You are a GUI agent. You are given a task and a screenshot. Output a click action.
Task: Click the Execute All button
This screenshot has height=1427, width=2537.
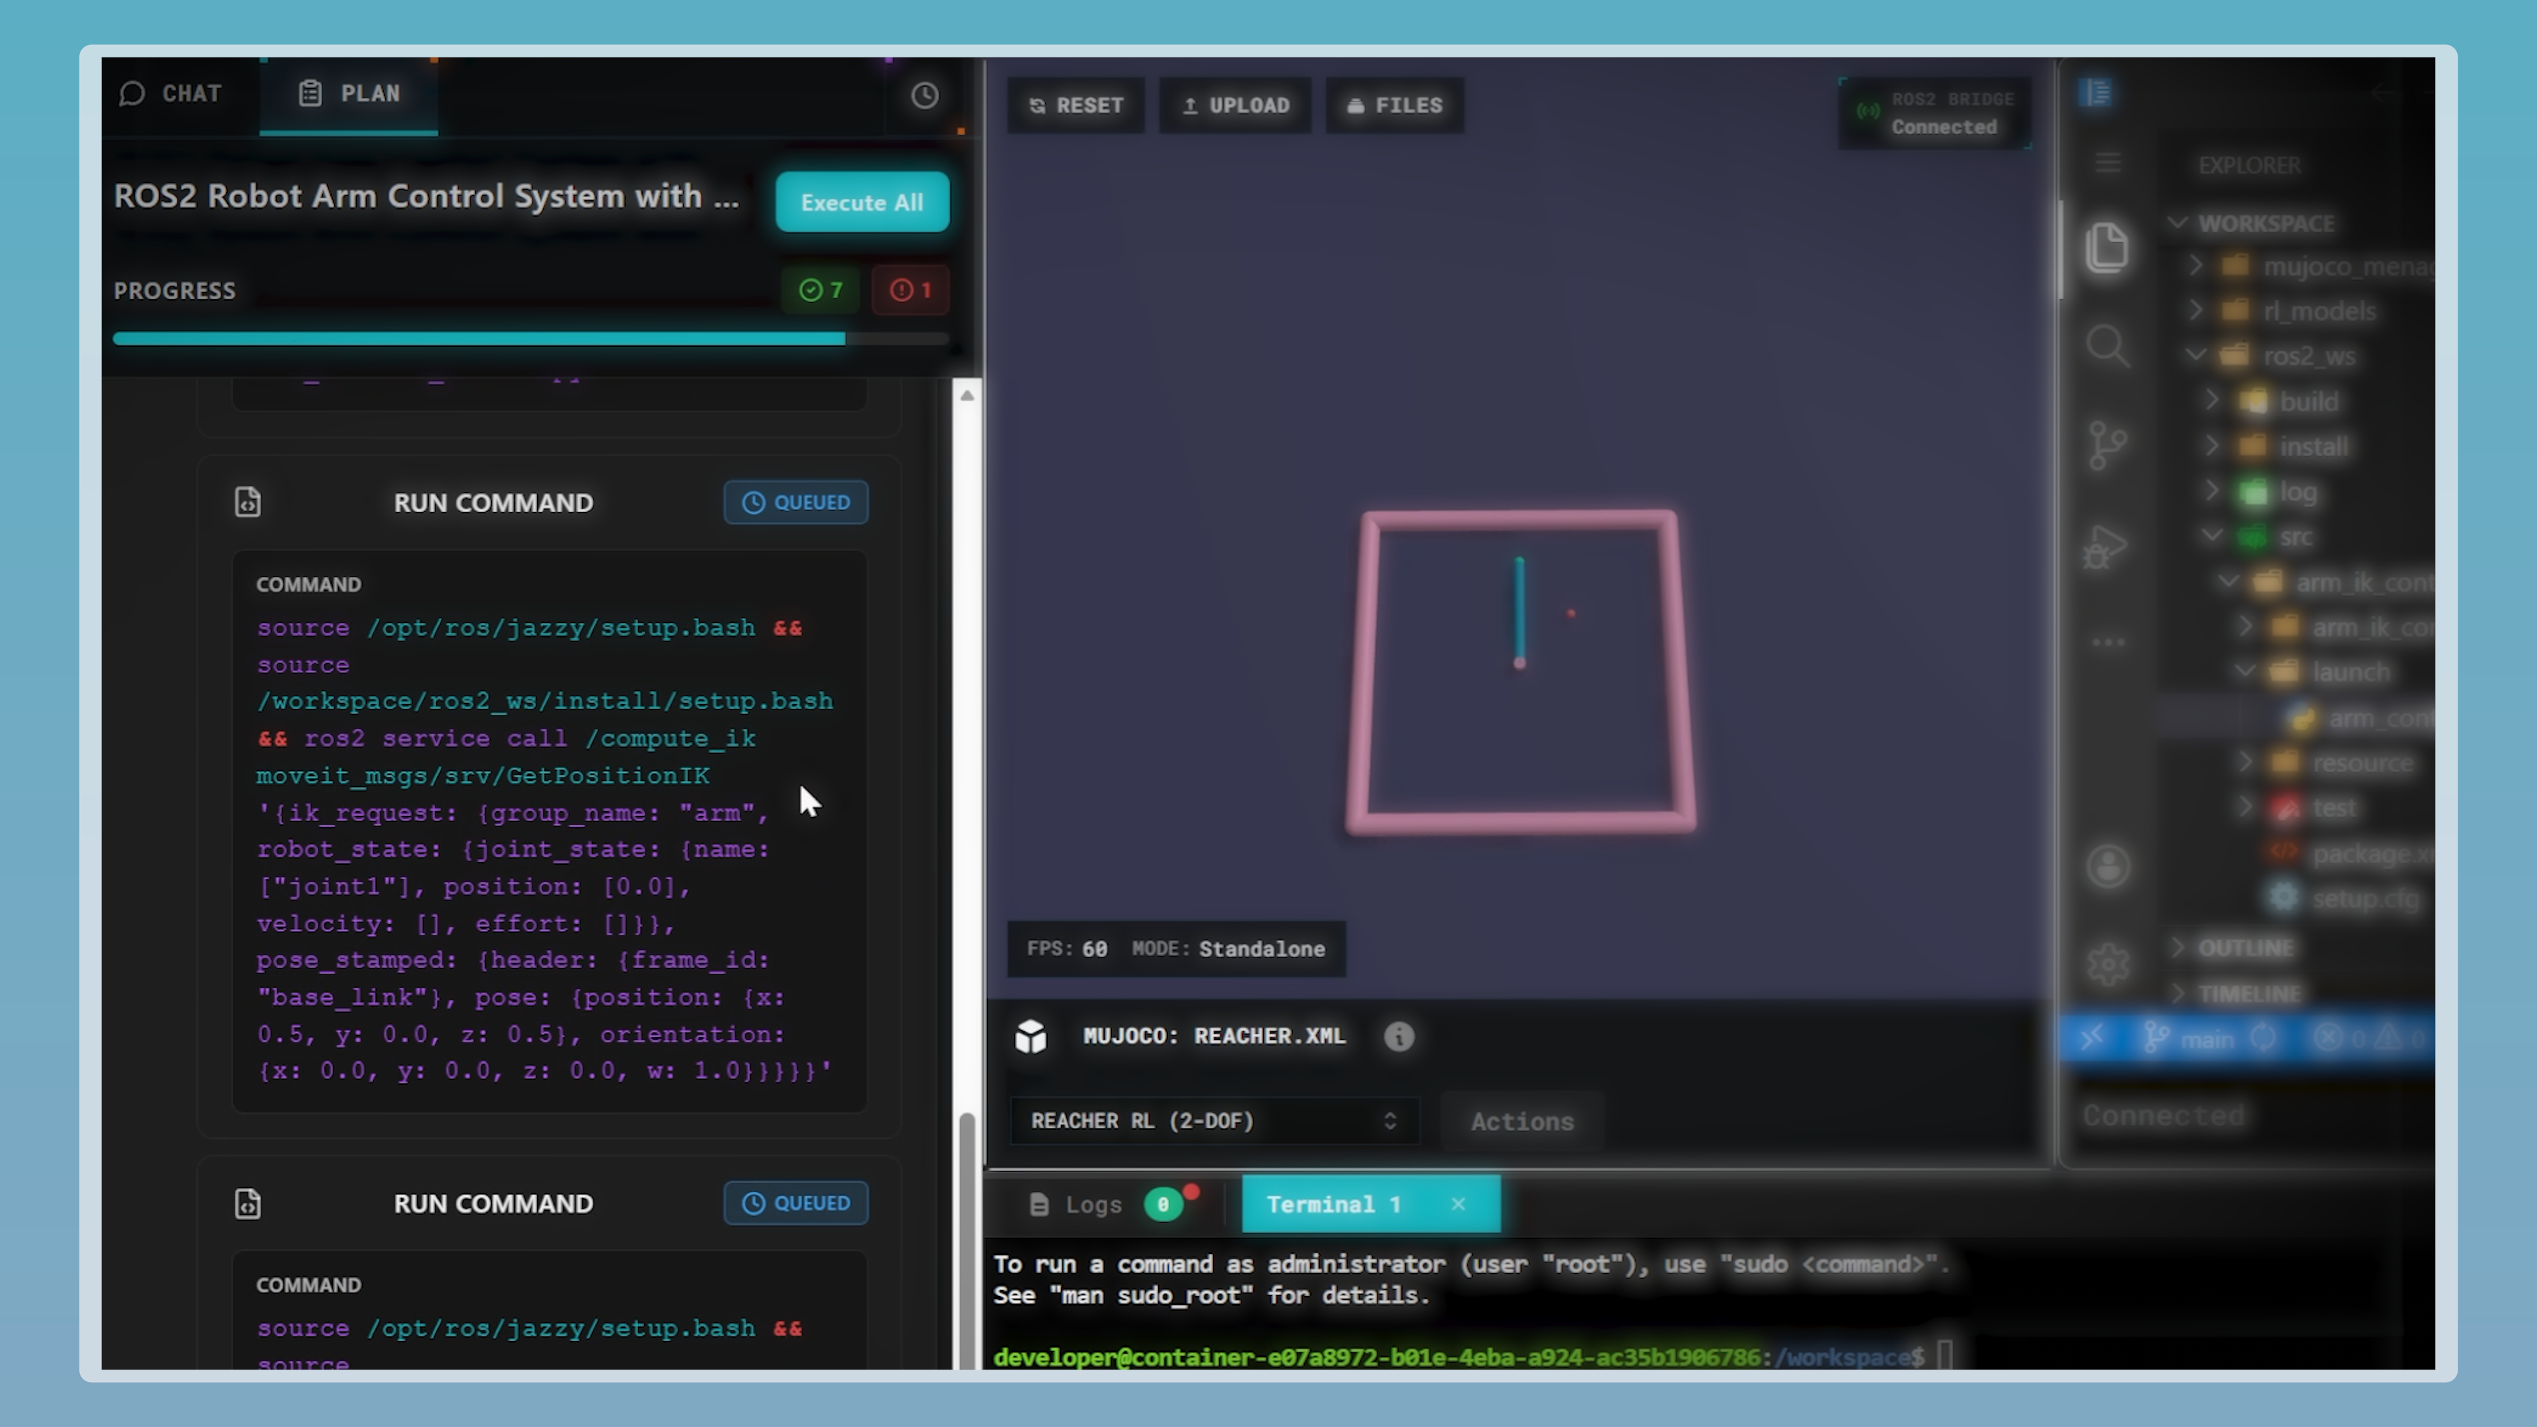pos(861,202)
